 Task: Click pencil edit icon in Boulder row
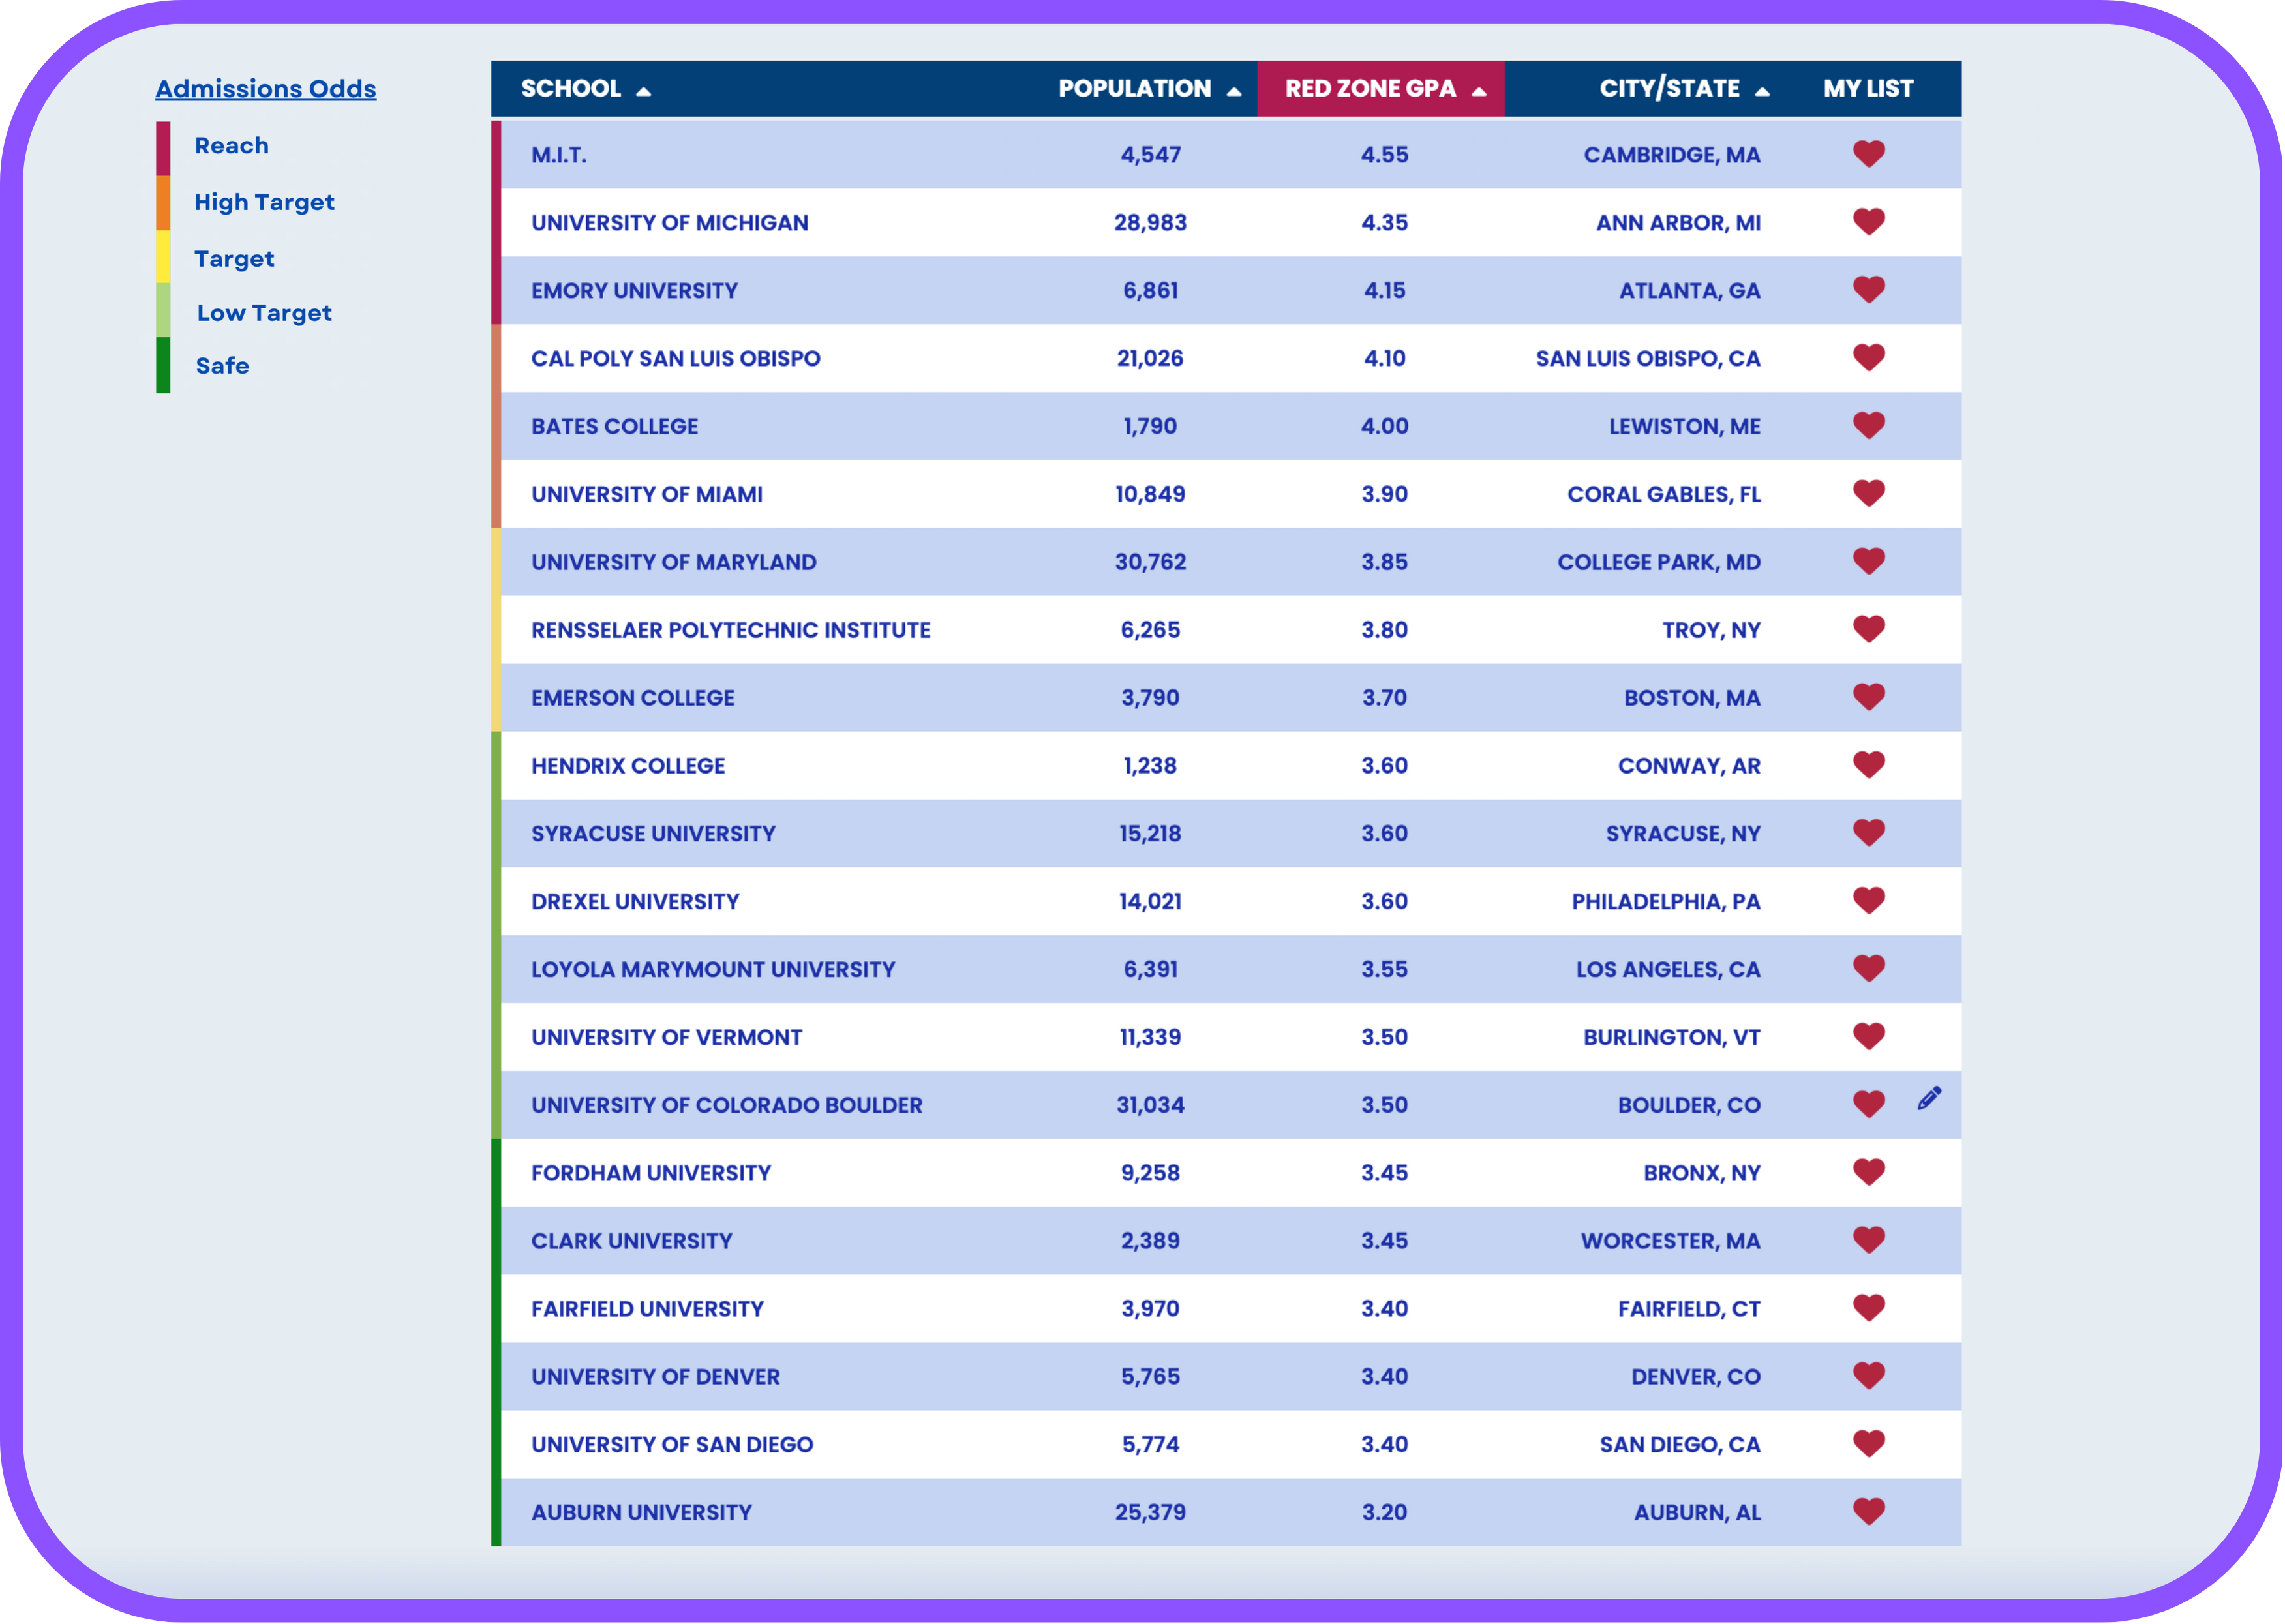pos(1930,1098)
